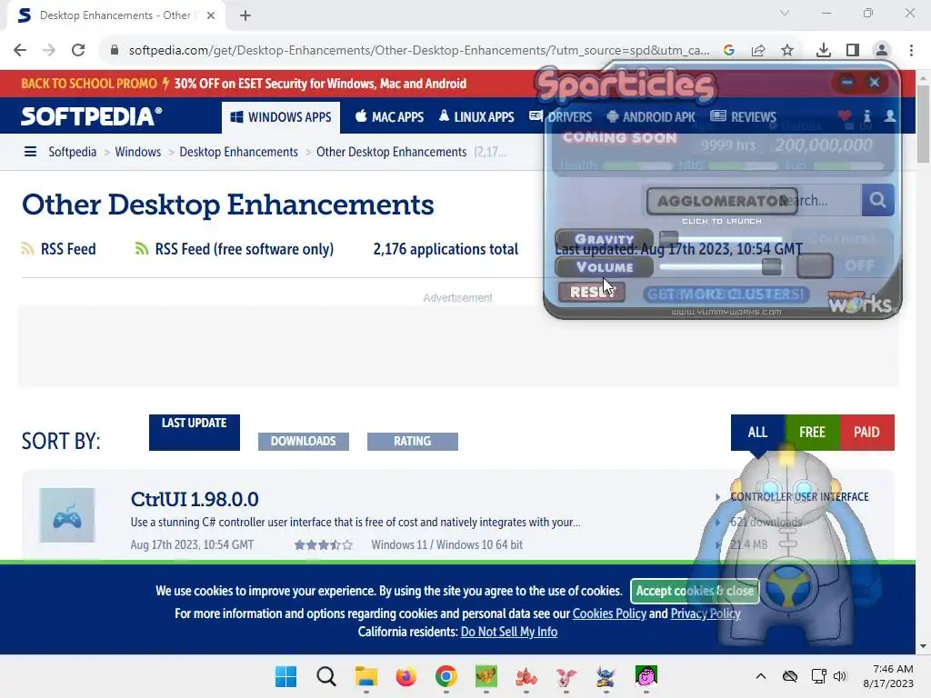Select the Drivers tab
The width and height of the screenshot is (931, 698).
click(x=560, y=117)
